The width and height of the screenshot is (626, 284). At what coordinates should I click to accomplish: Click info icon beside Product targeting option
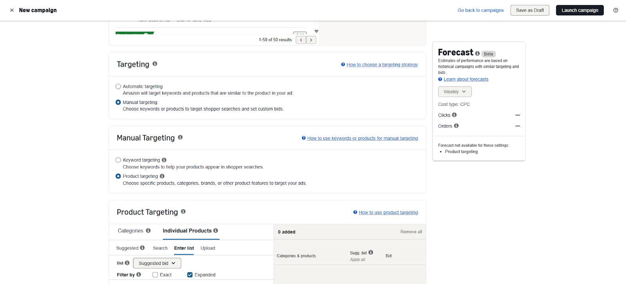pos(162,176)
